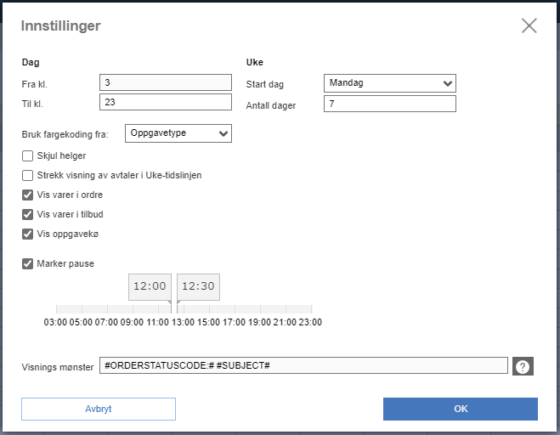Confirm settings with the OK button
The image size is (560, 435).
[x=461, y=409]
